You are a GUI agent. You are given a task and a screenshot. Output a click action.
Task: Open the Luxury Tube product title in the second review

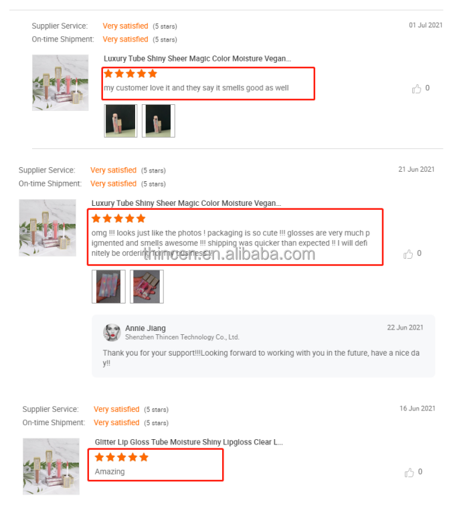point(186,203)
